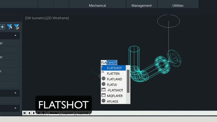Click the autocomplete list scrollbar
The image size is (217, 122).
(x=128, y=81)
